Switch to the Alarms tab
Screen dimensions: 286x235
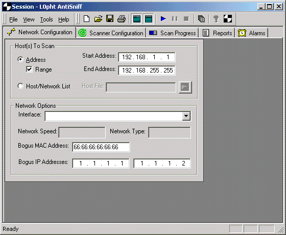click(x=251, y=33)
